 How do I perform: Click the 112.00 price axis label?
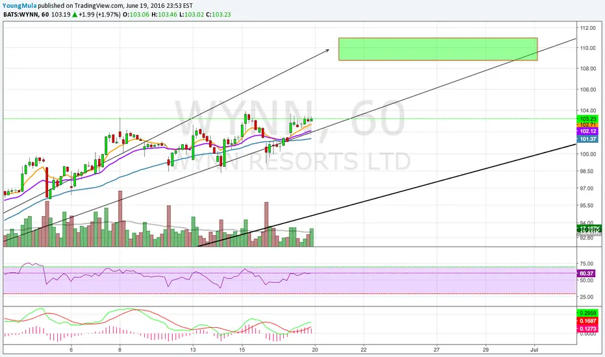[587, 28]
